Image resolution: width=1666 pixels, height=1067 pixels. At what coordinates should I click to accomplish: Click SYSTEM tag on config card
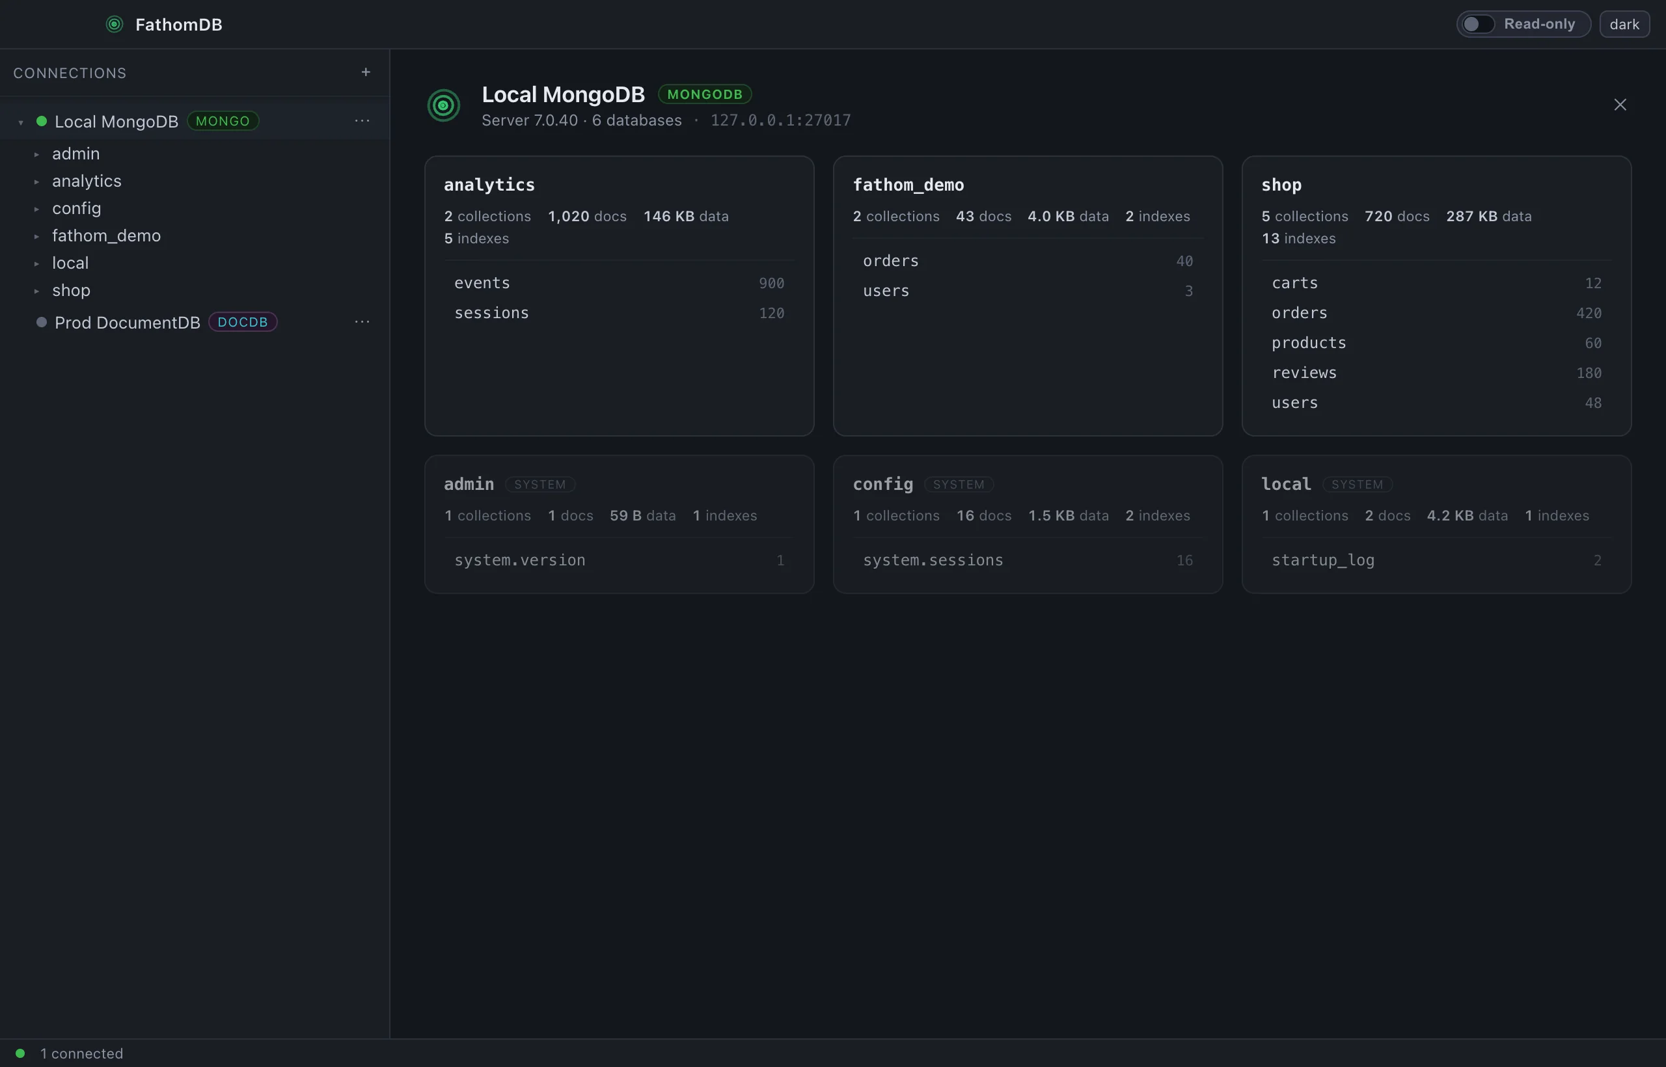point(959,484)
